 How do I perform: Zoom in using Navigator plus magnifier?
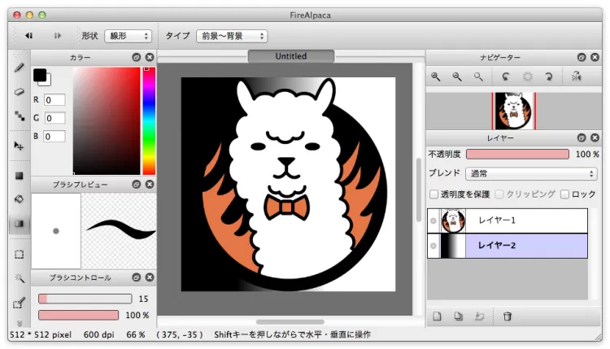(436, 77)
